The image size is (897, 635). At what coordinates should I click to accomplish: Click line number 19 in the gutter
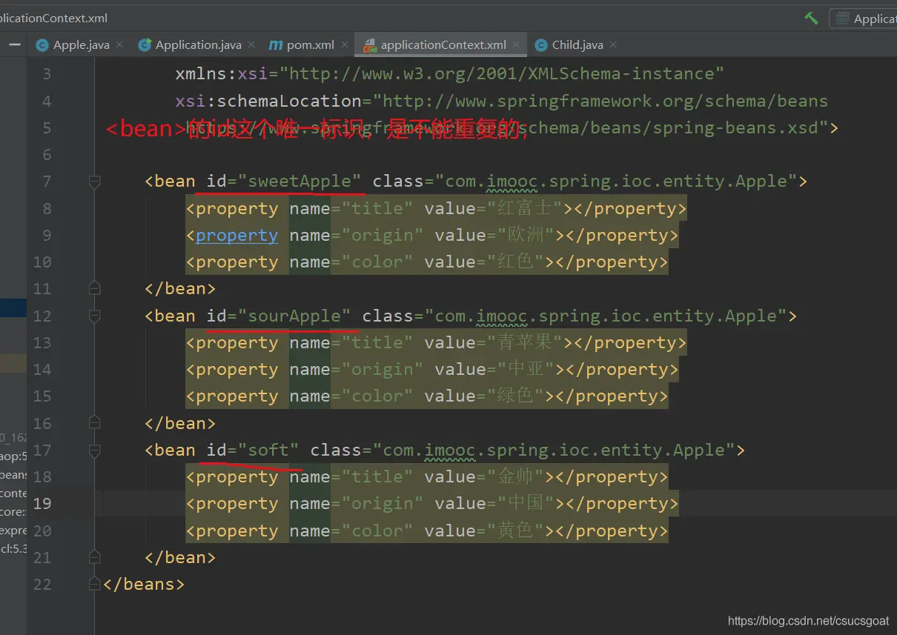click(x=42, y=504)
